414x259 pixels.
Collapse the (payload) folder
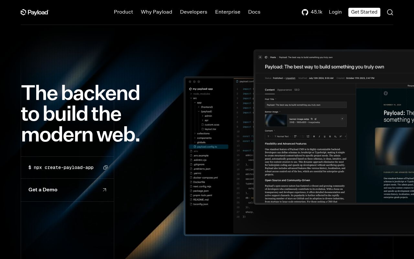coord(199,111)
